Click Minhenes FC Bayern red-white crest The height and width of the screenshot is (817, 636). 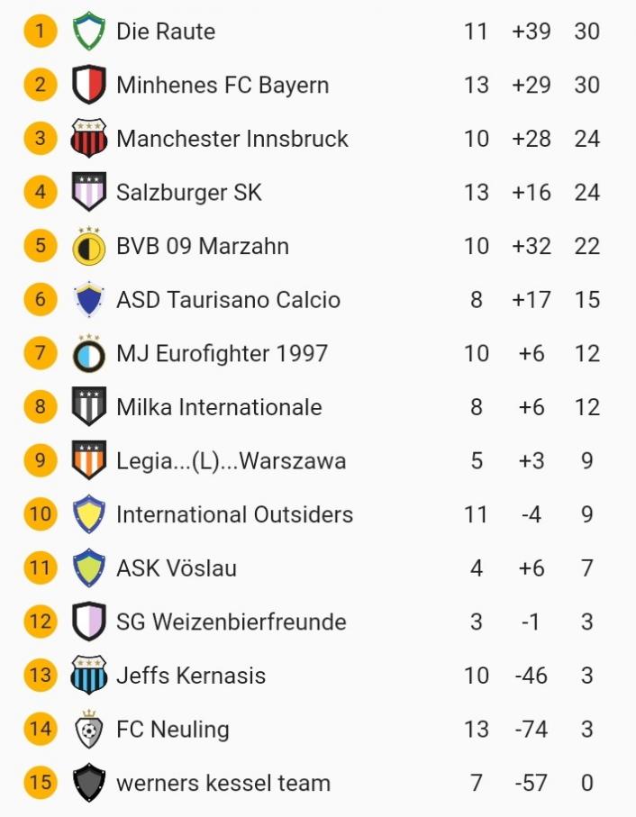[89, 86]
